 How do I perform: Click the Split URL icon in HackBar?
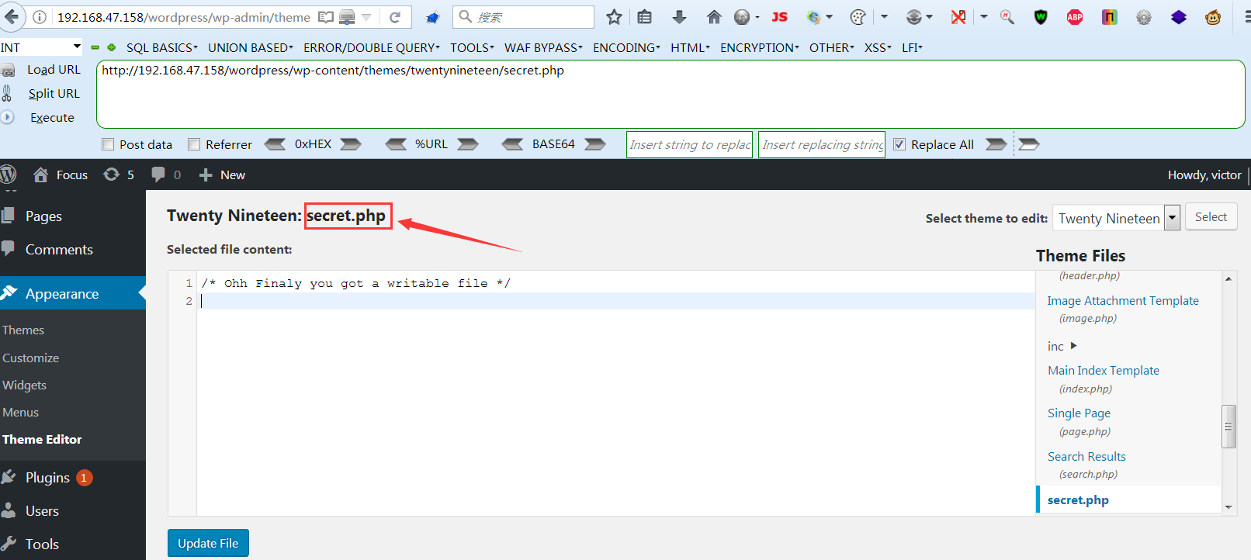point(7,94)
